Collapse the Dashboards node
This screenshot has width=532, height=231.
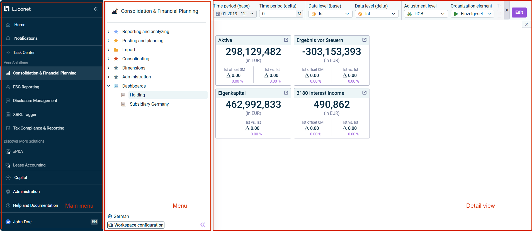pos(109,86)
